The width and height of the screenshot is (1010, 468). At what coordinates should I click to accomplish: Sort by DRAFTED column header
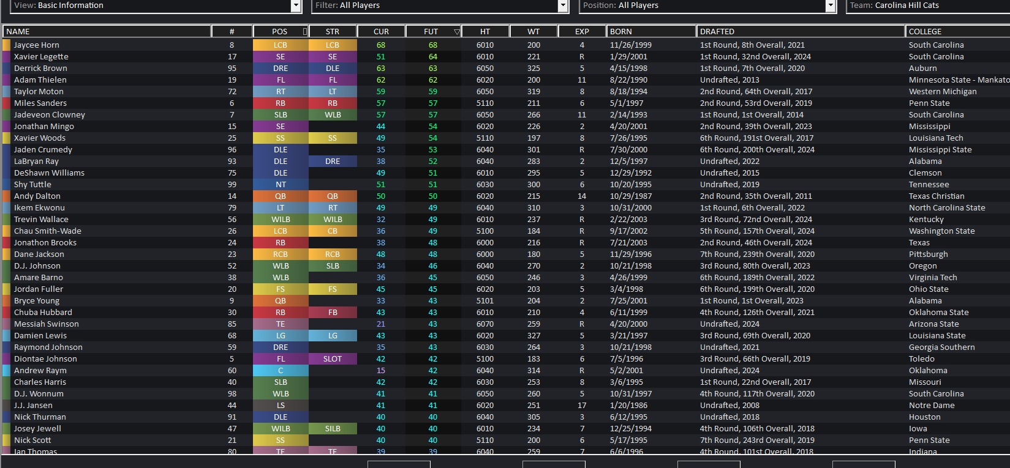tap(801, 31)
